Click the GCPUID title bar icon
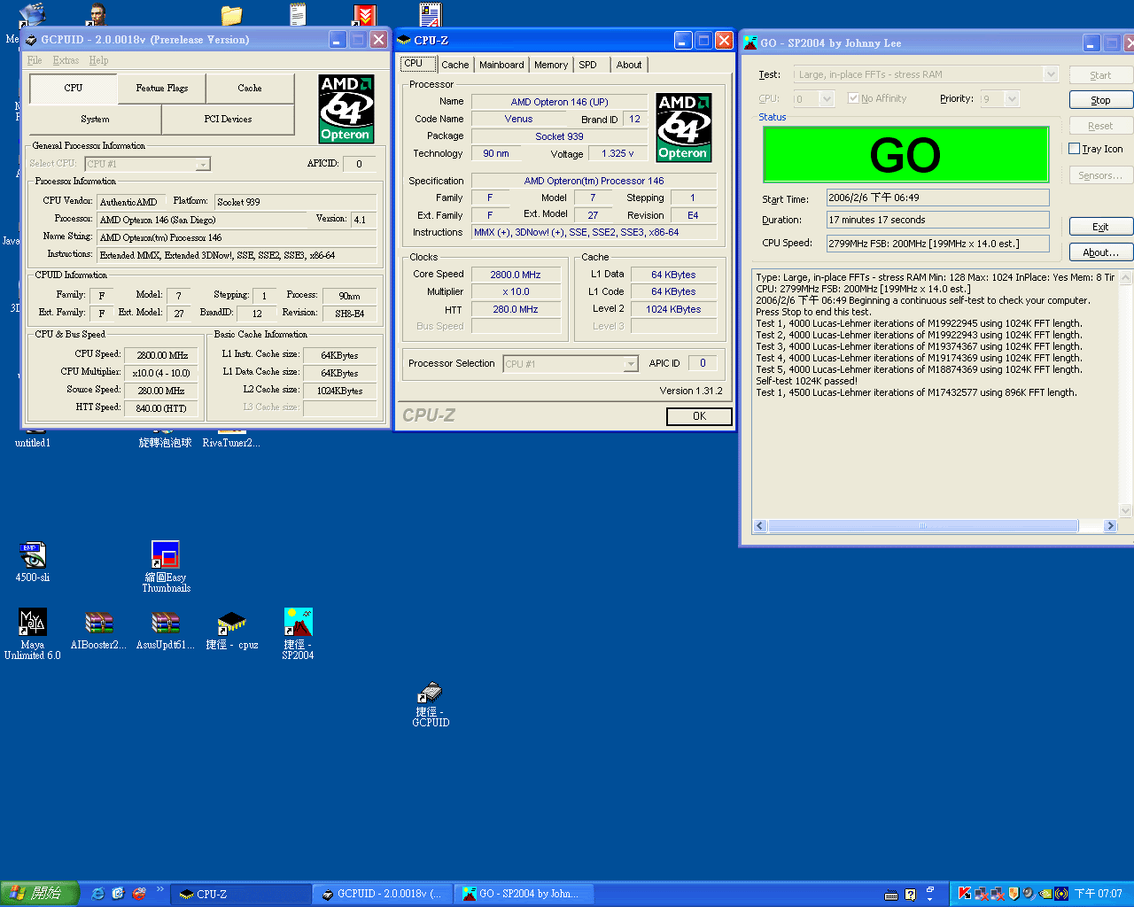The image size is (1134, 907). point(31,40)
